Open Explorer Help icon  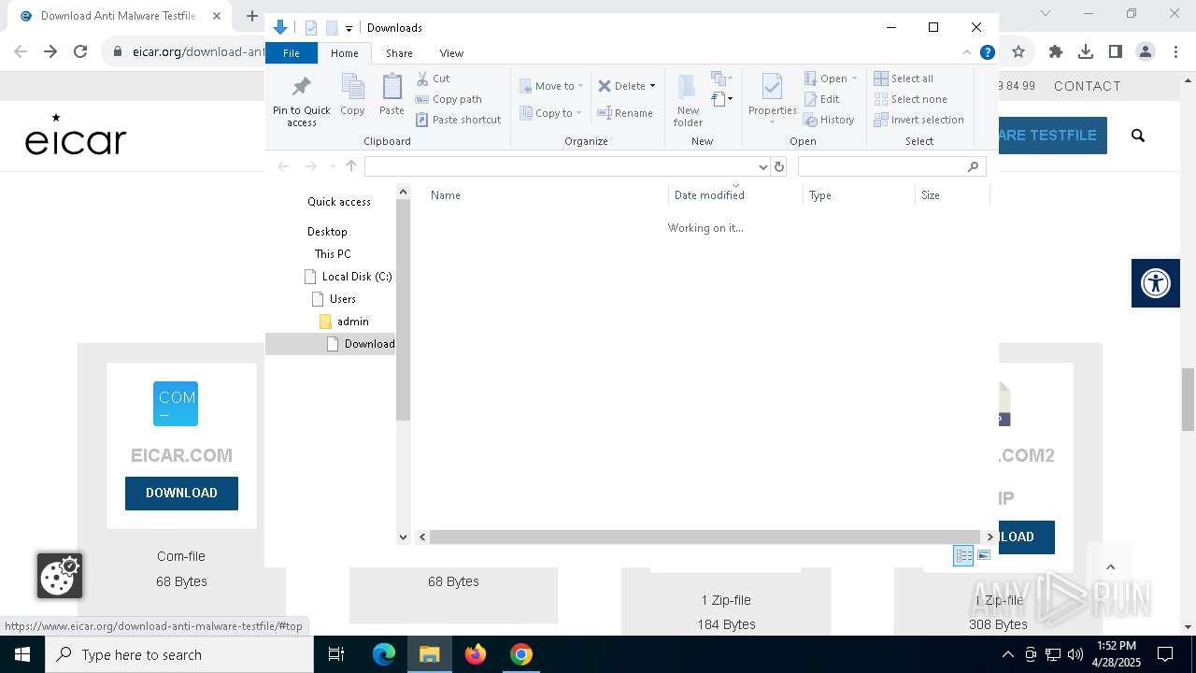point(987,52)
